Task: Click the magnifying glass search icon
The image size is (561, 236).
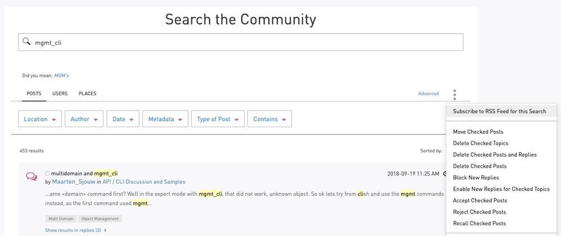Action: click(x=26, y=41)
